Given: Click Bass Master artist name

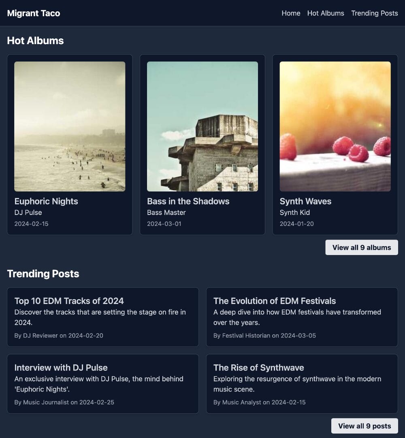Looking at the screenshot, I should tap(166, 213).
